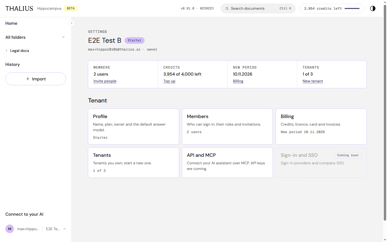Viewport: 387px width, 242px height.
Task: Click the credits left progress bar
Action: [352, 9]
